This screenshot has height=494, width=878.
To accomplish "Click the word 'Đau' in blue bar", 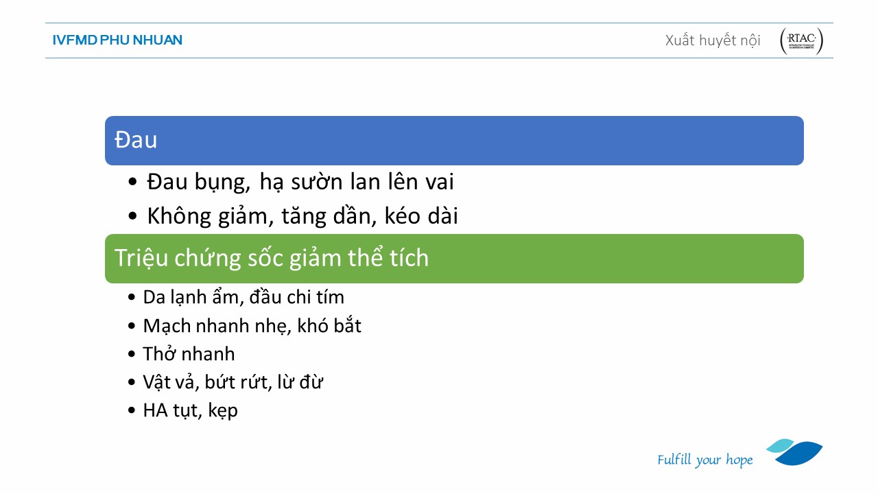I will (136, 140).
